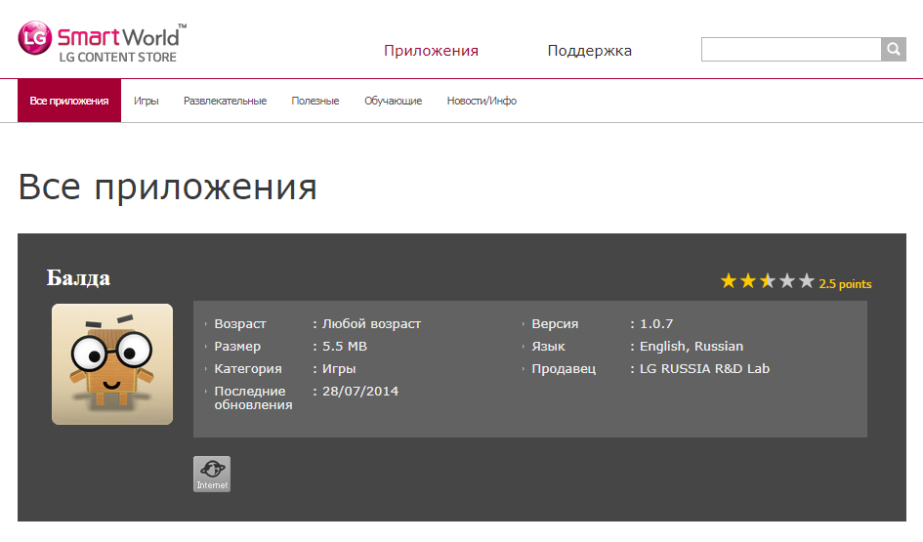Select the Все приложения tab
923x542 pixels.
69,101
